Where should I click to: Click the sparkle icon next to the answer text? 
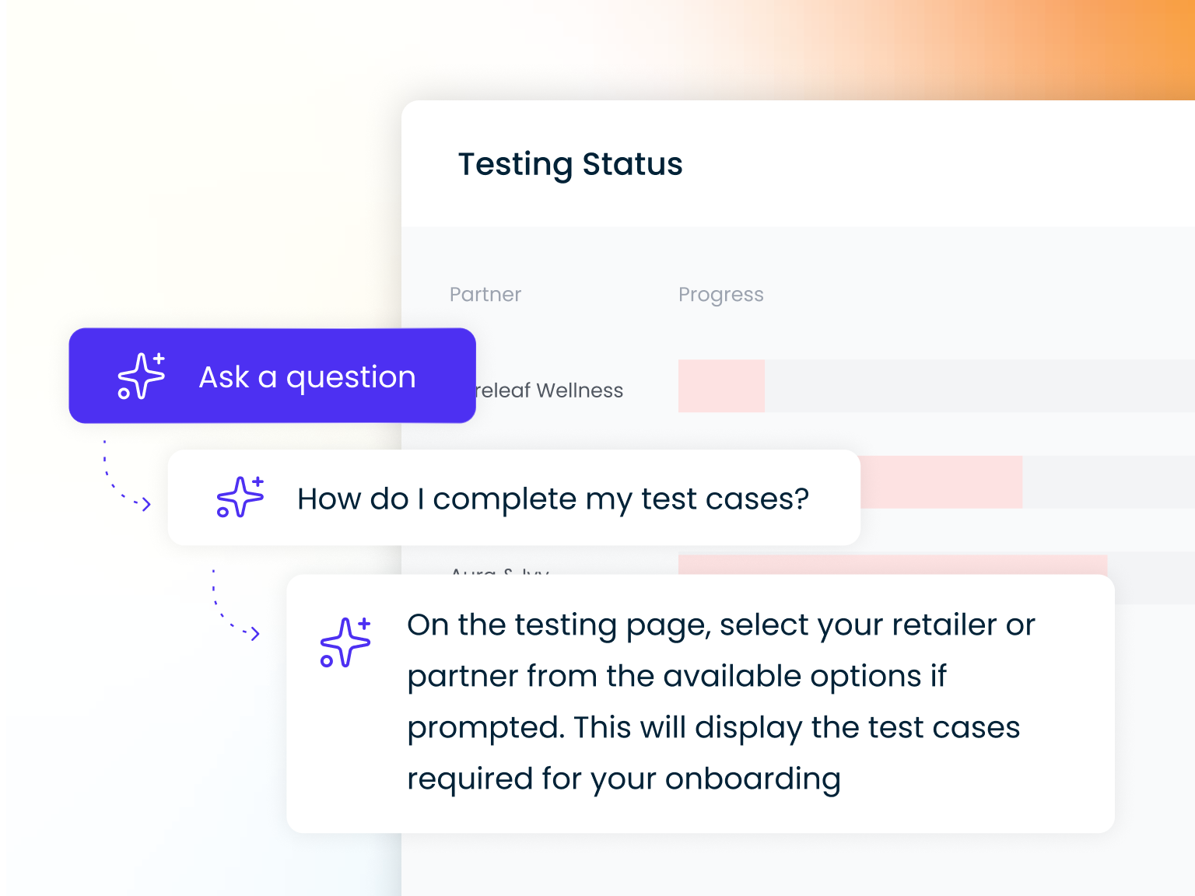[345, 642]
